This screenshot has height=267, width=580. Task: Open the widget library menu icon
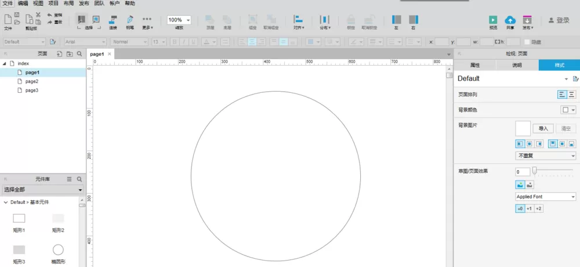click(x=69, y=179)
